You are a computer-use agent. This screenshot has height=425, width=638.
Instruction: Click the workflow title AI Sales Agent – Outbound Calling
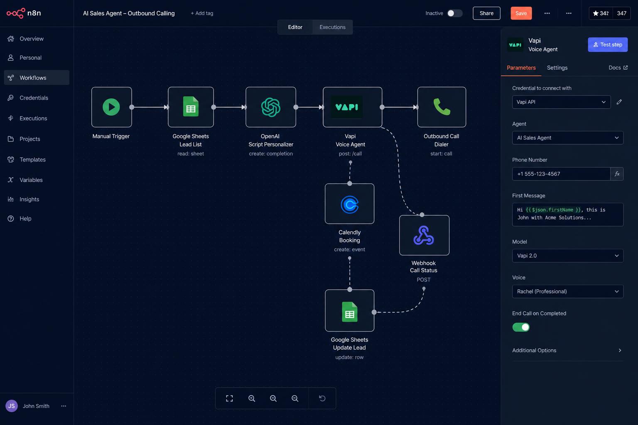click(129, 13)
